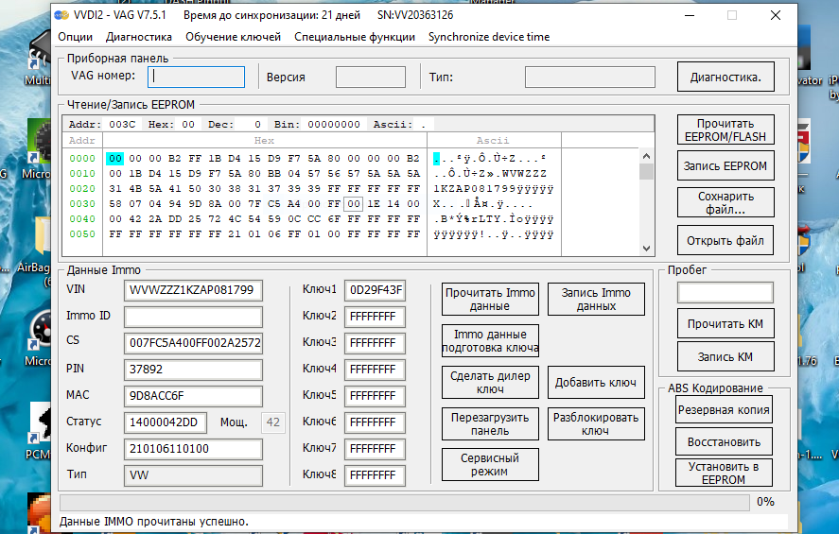Click the Мощ. field showing 42

coord(273,422)
